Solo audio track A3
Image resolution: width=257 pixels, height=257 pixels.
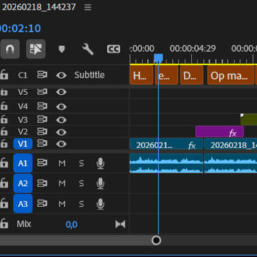click(82, 204)
